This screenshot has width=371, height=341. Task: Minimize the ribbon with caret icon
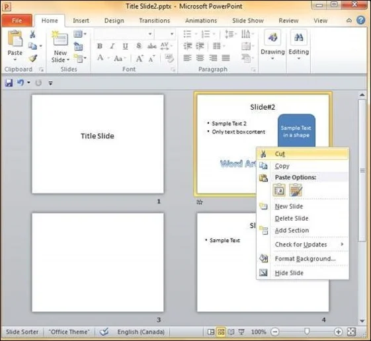pyautogui.click(x=349, y=20)
